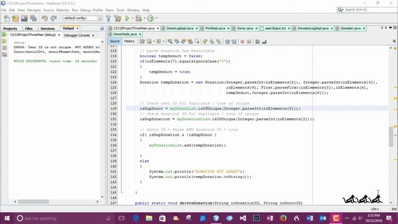Click the Re-run with different parameters icon
Screen dimensions: 398x224
4,41
